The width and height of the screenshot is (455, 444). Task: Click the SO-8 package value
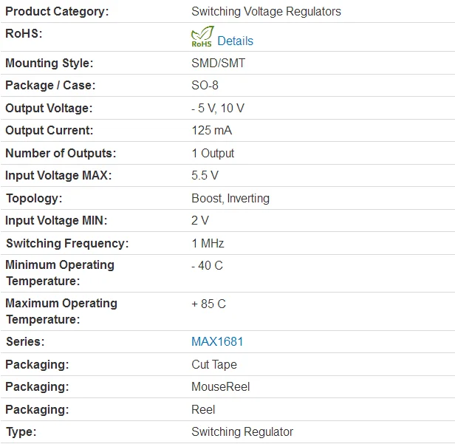pyautogui.click(x=205, y=85)
